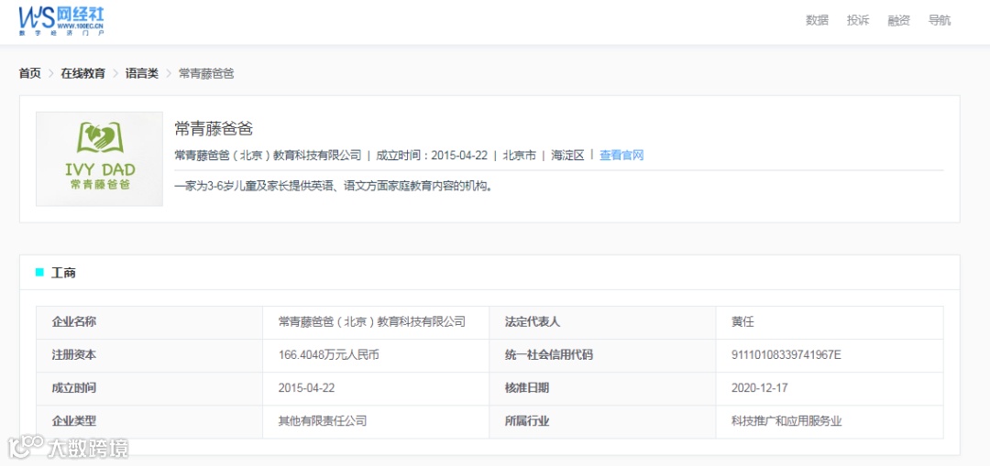Screen dimensions: 990x466
Task: Open the 导航 menu
Action: [x=940, y=20]
